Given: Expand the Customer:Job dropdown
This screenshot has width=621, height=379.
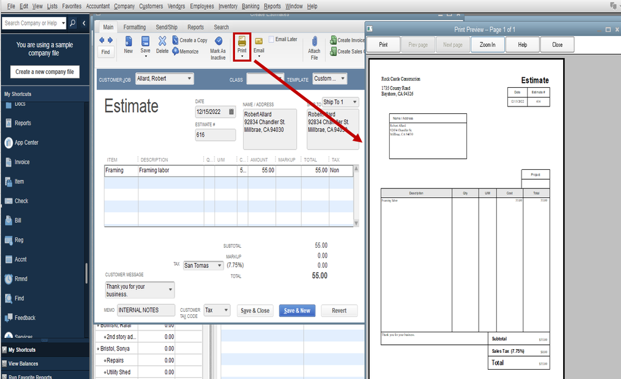Looking at the screenshot, I should (x=190, y=78).
